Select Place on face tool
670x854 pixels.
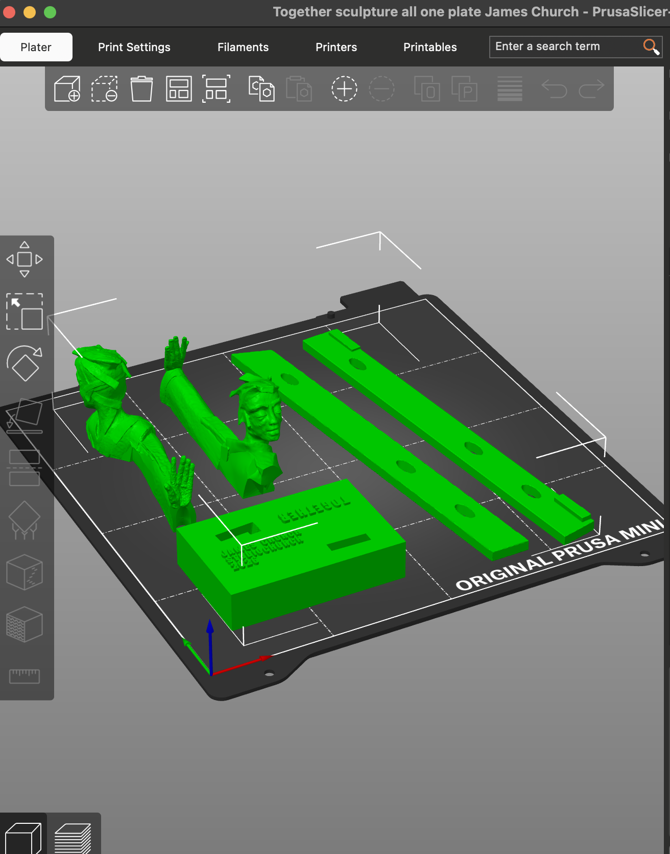tap(25, 416)
